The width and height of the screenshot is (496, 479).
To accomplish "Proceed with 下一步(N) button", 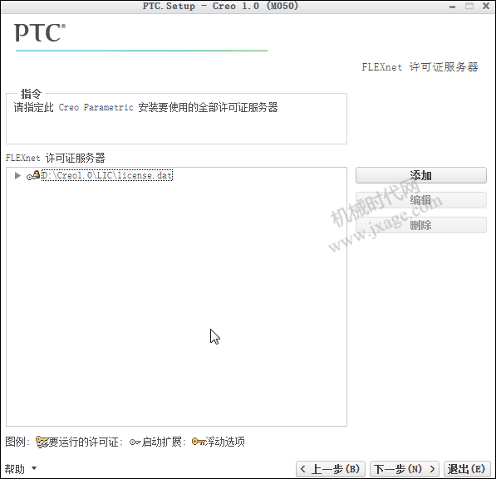I will point(405,469).
